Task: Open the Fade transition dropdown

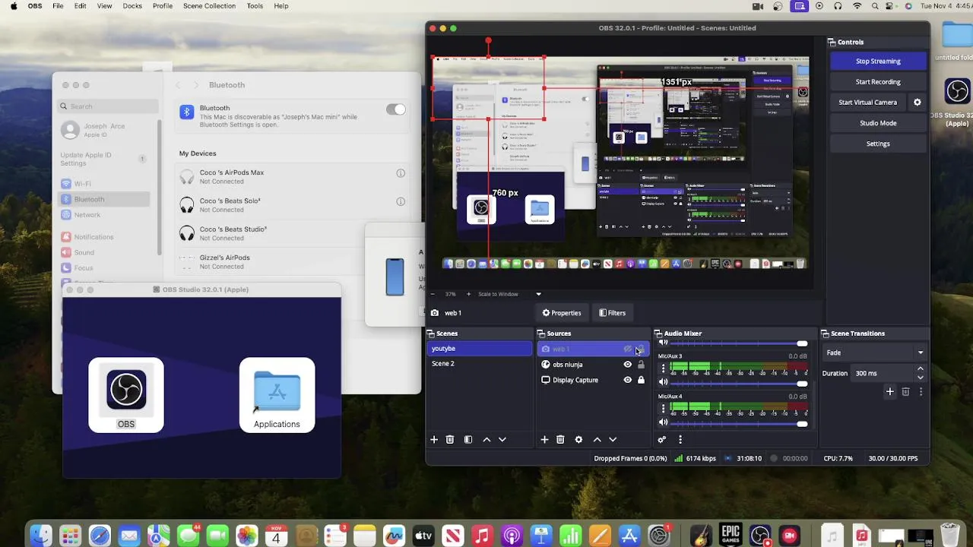Action: [x=875, y=353]
